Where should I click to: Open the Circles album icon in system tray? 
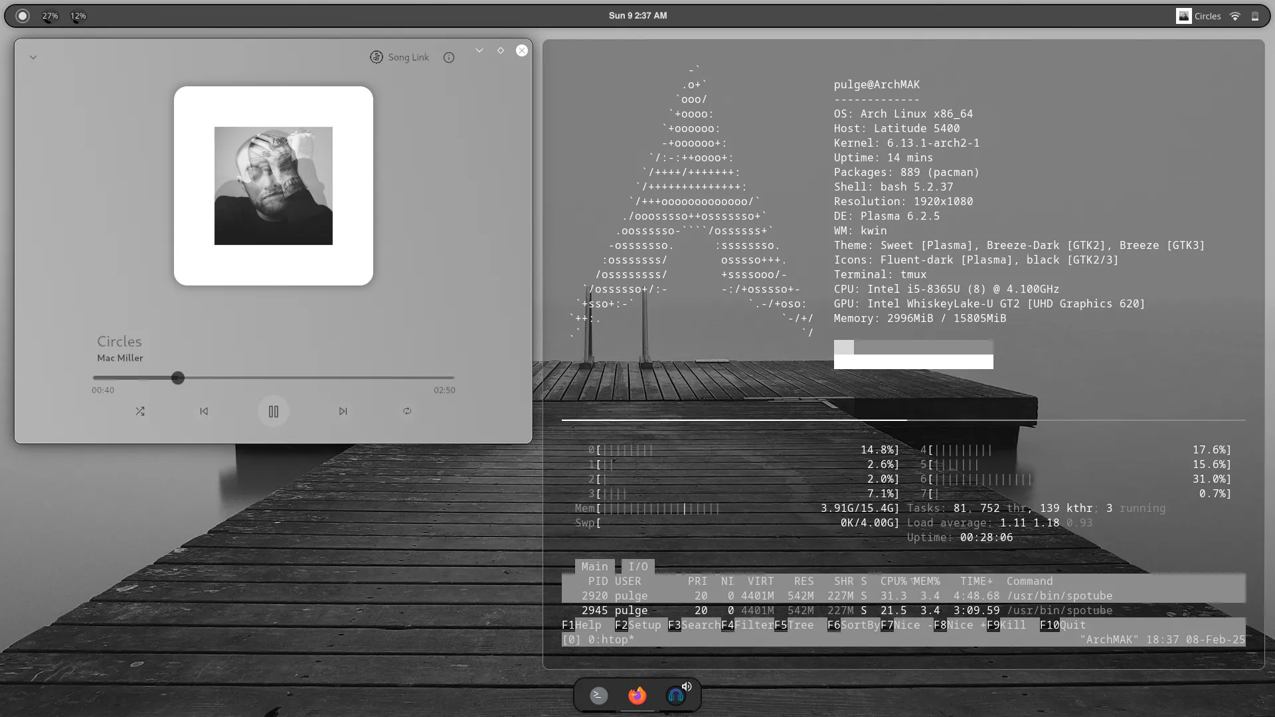[x=1183, y=16]
